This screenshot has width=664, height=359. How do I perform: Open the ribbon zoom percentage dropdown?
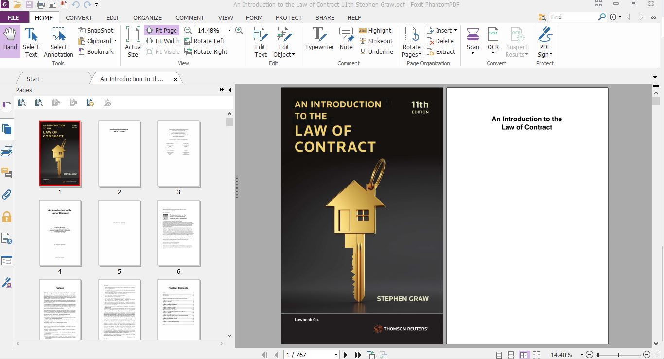[x=229, y=30]
